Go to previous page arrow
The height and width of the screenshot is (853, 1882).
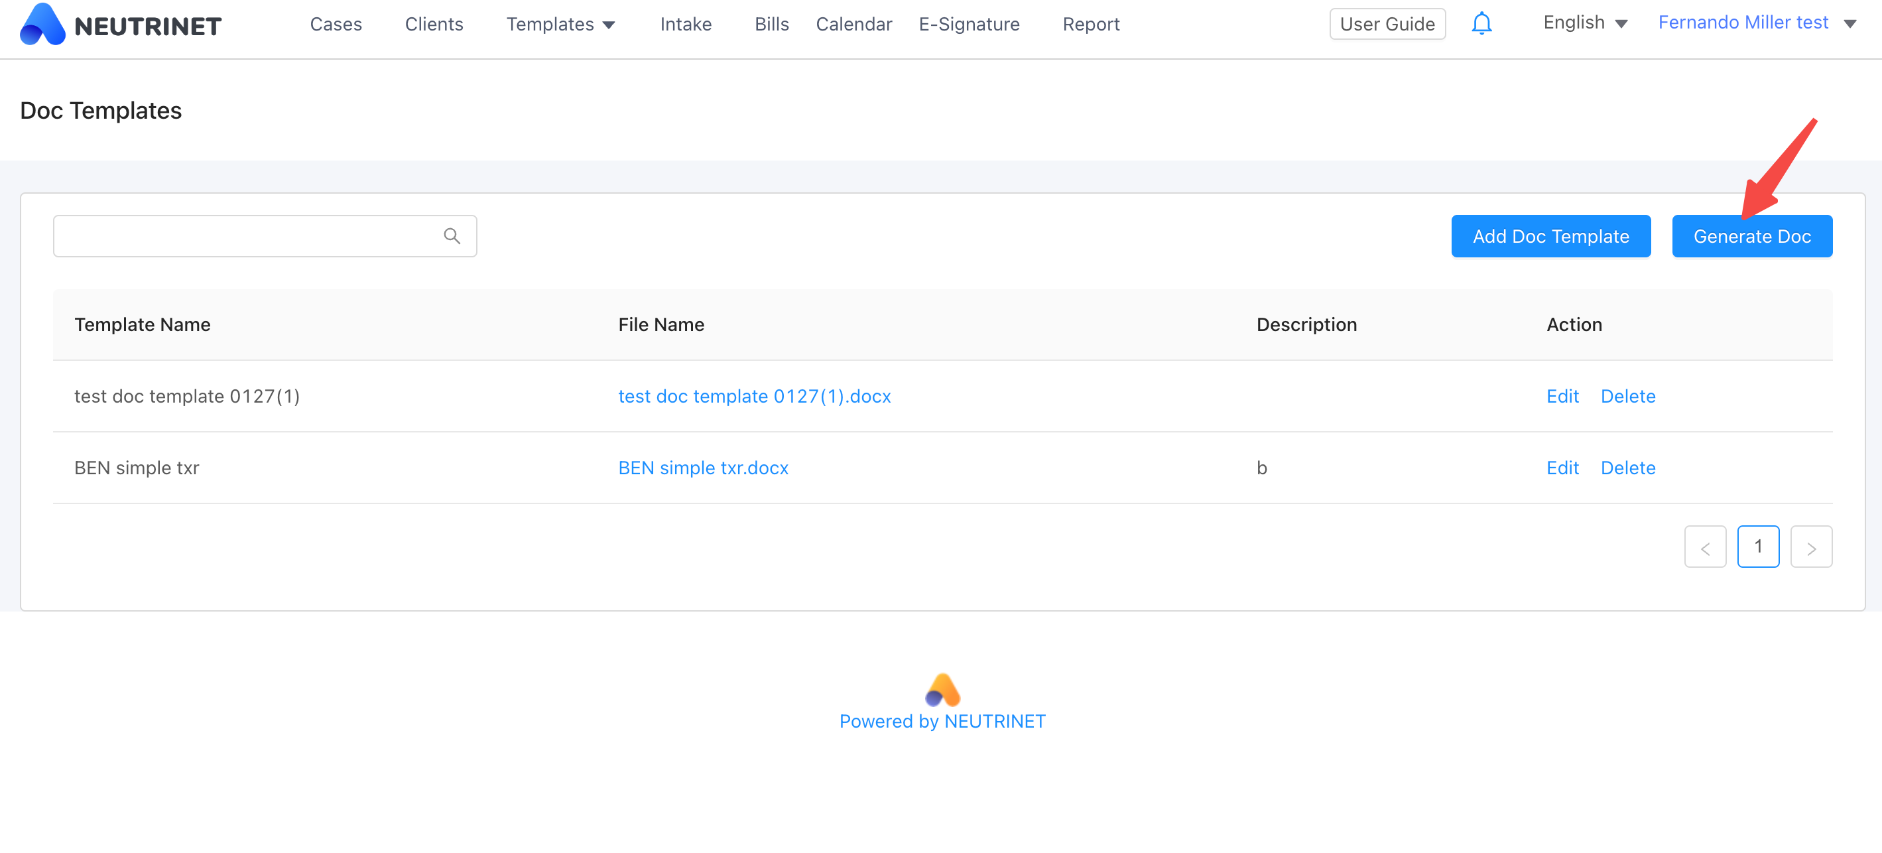point(1704,547)
